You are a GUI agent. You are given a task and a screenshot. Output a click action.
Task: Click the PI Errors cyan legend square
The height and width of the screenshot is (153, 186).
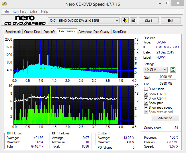[x=8, y=133]
